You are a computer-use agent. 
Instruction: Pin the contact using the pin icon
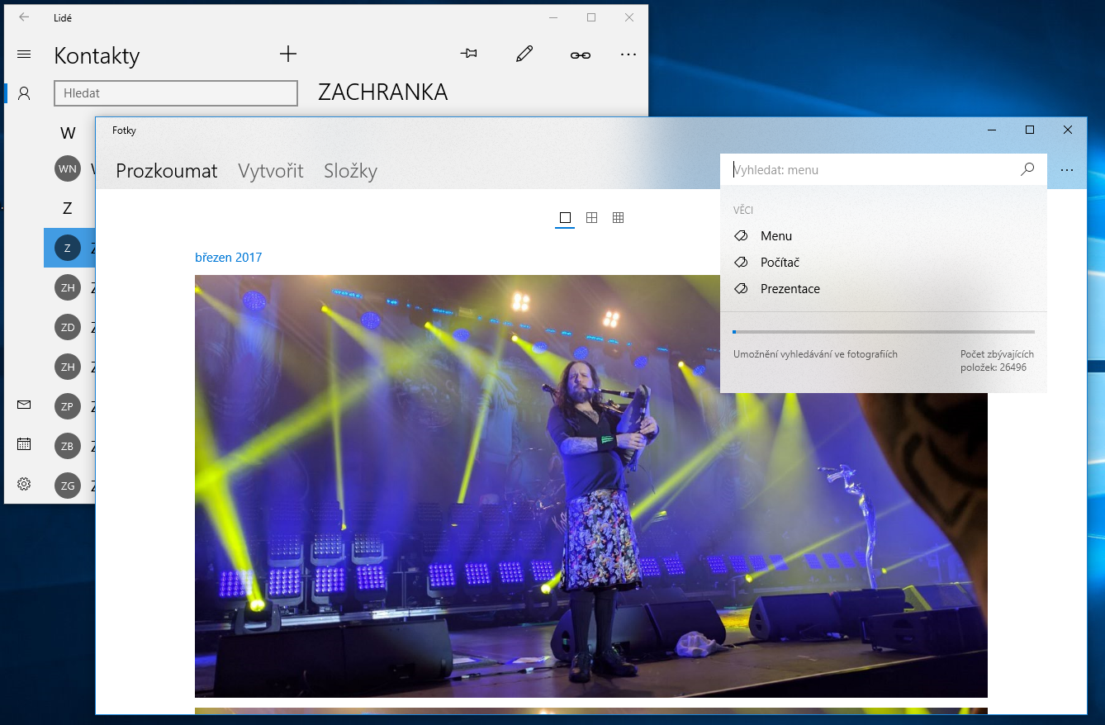468,54
